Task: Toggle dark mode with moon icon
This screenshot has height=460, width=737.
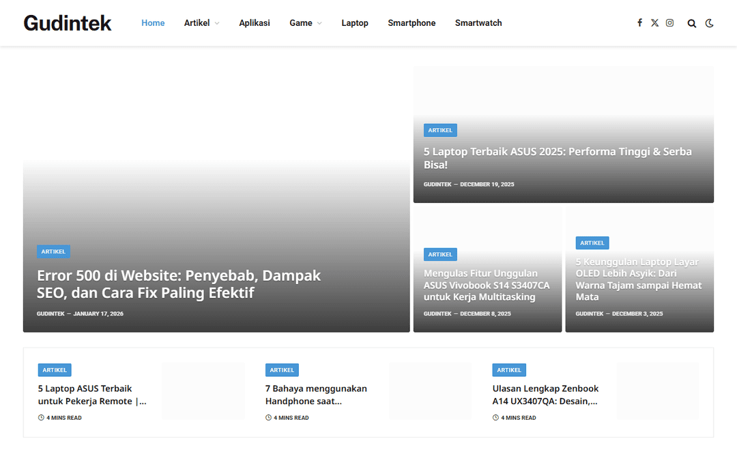Action: pyautogui.click(x=709, y=23)
